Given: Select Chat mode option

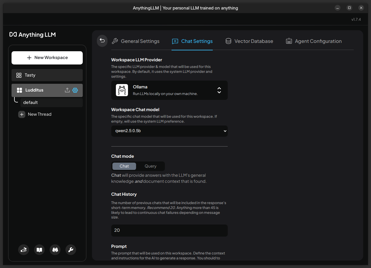Looking at the screenshot, I should (x=124, y=166).
